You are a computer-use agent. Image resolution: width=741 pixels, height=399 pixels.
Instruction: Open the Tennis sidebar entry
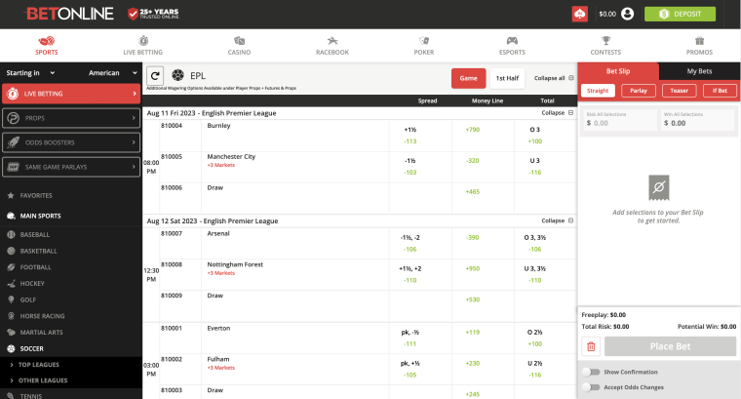[31, 396]
